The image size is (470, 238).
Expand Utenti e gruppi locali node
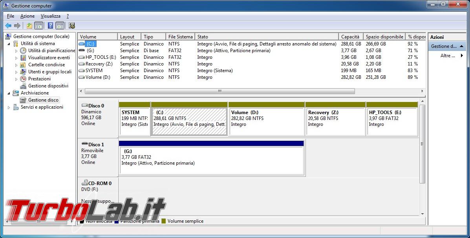16,72
